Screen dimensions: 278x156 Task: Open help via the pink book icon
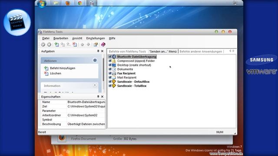click(x=103, y=45)
